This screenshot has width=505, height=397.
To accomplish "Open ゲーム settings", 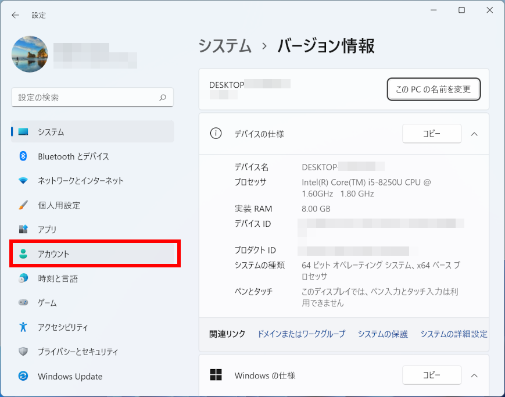I will coord(92,303).
